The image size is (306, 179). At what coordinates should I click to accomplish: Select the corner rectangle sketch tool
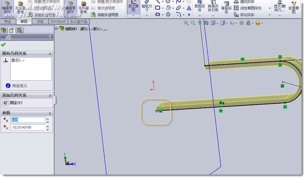(x=158, y=8)
